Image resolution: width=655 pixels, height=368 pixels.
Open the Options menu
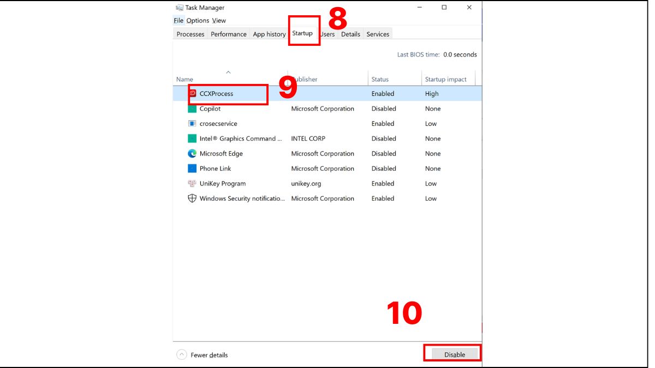tap(198, 21)
